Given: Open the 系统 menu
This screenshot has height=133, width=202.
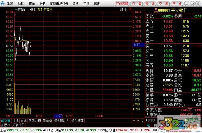Looking at the screenshot, I should pos(10,4).
